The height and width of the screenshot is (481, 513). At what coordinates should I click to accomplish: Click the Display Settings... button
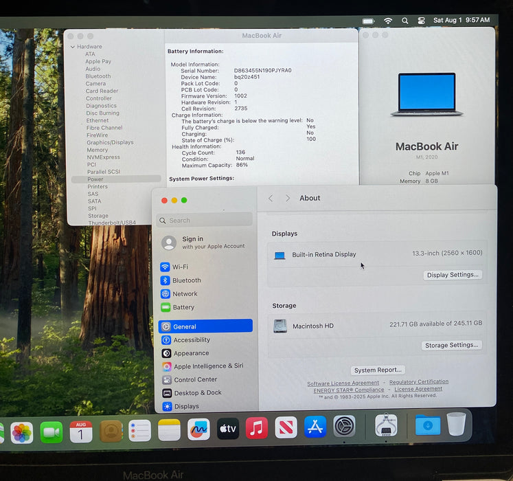tap(453, 275)
